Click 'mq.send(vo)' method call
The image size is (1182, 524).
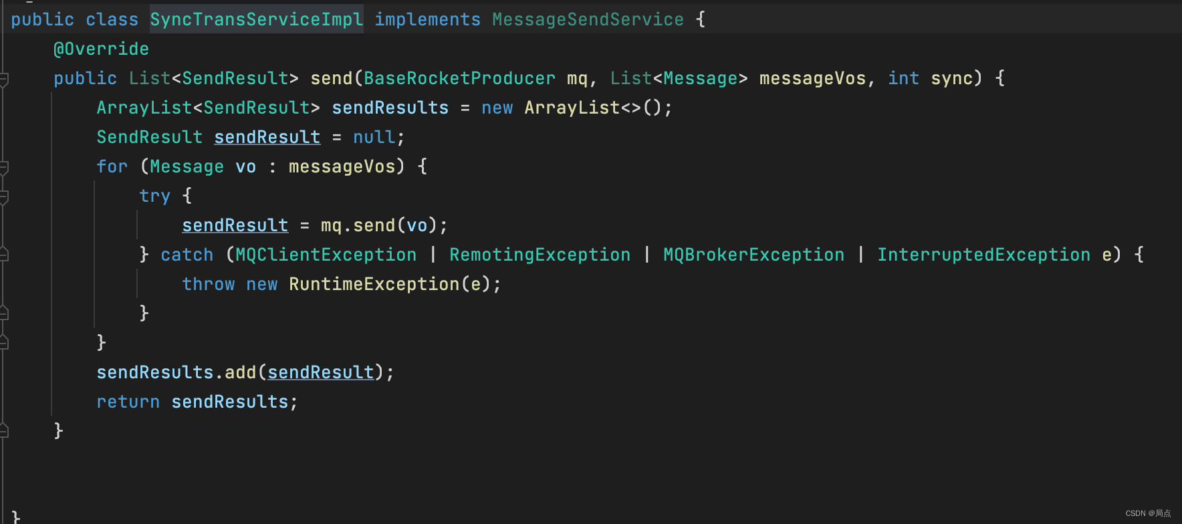[x=380, y=225]
